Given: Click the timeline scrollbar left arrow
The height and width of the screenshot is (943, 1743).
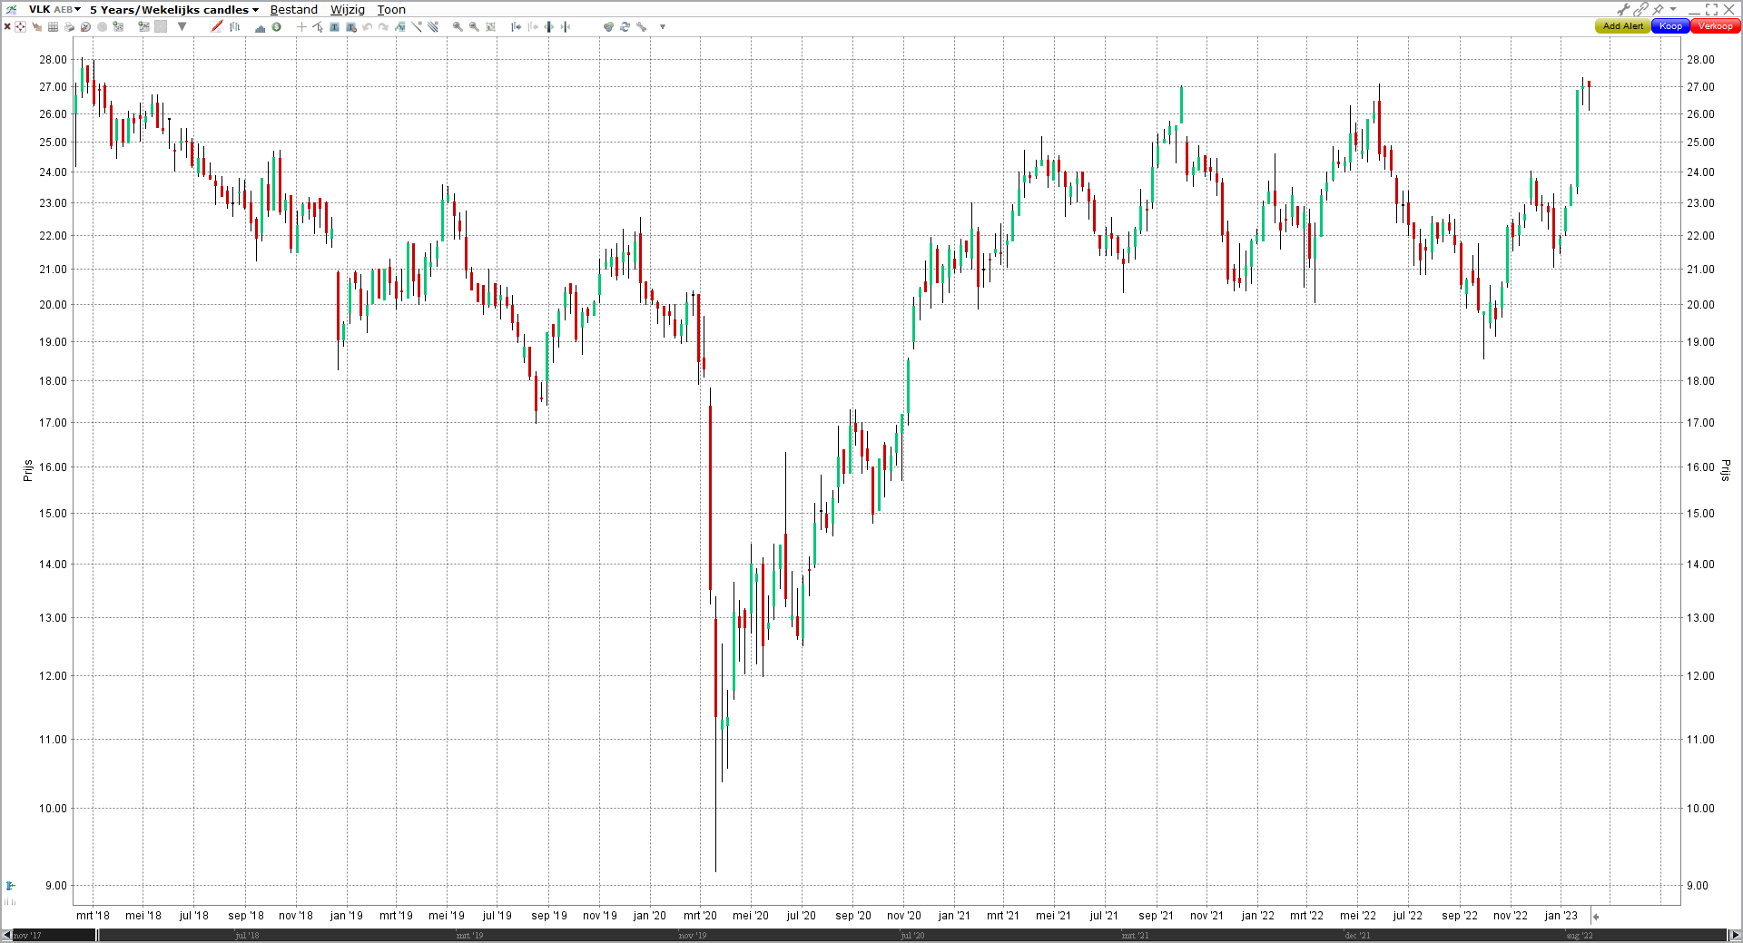Looking at the screenshot, I should 6,935.
